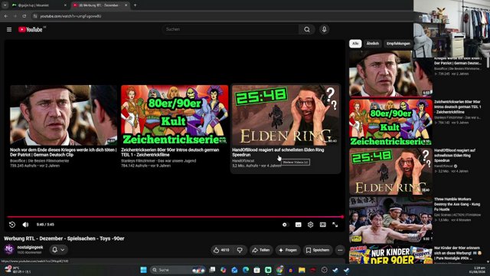490x276 pixels.
Task: Like the video with the thumbs up button
Action: (221, 250)
